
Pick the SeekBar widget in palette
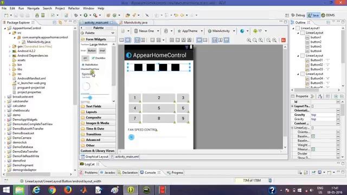95,97
